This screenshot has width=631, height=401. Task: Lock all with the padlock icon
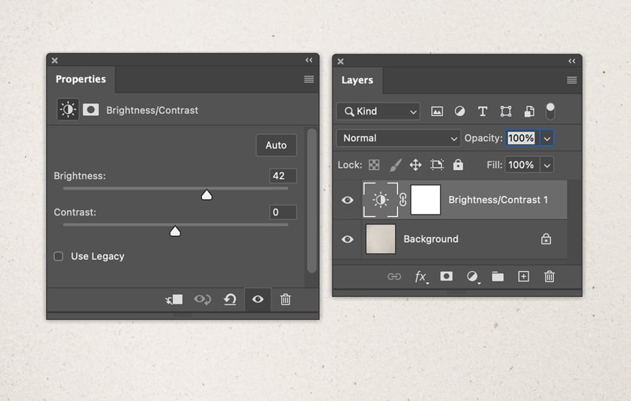[458, 165]
